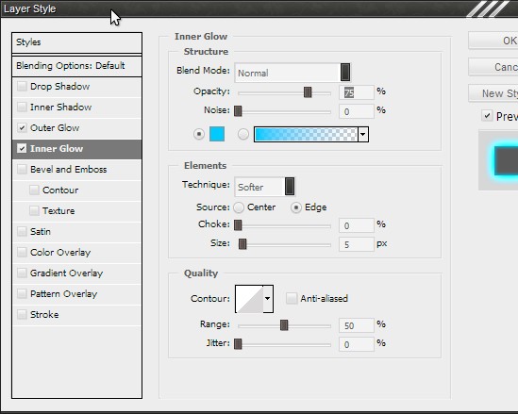Open the Blend Mode dropdown
Image resolution: width=518 pixels, height=414 pixels.
coord(292,73)
